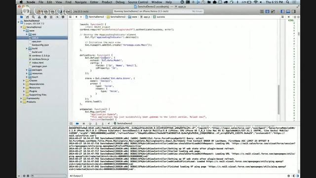
Task: Show only the console pane
Action: [x=297, y=176]
